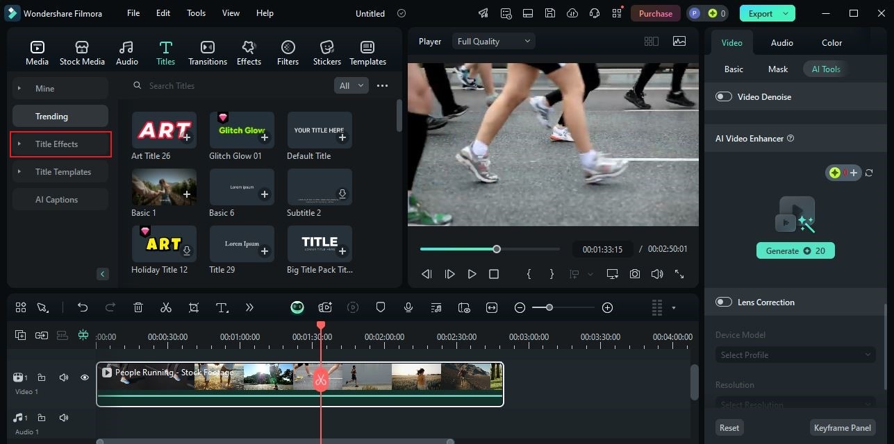Open timeline layout options dropdown arrow
894x444 pixels.
coord(673,307)
